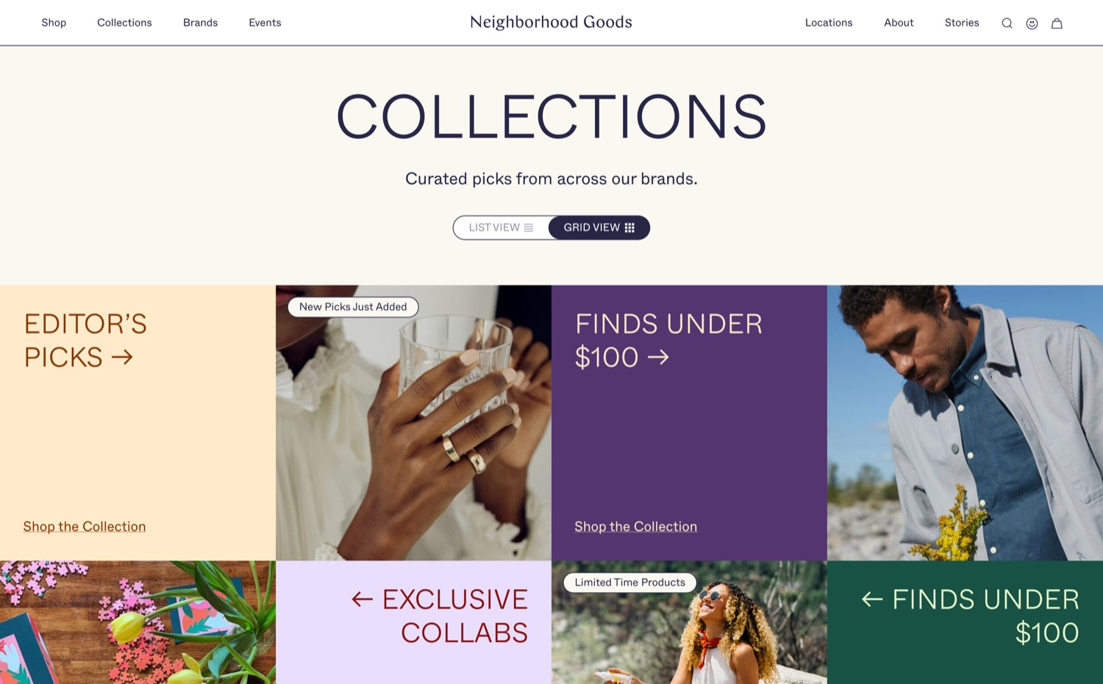
Task: Click the smiley account icon
Action: [1032, 24]
